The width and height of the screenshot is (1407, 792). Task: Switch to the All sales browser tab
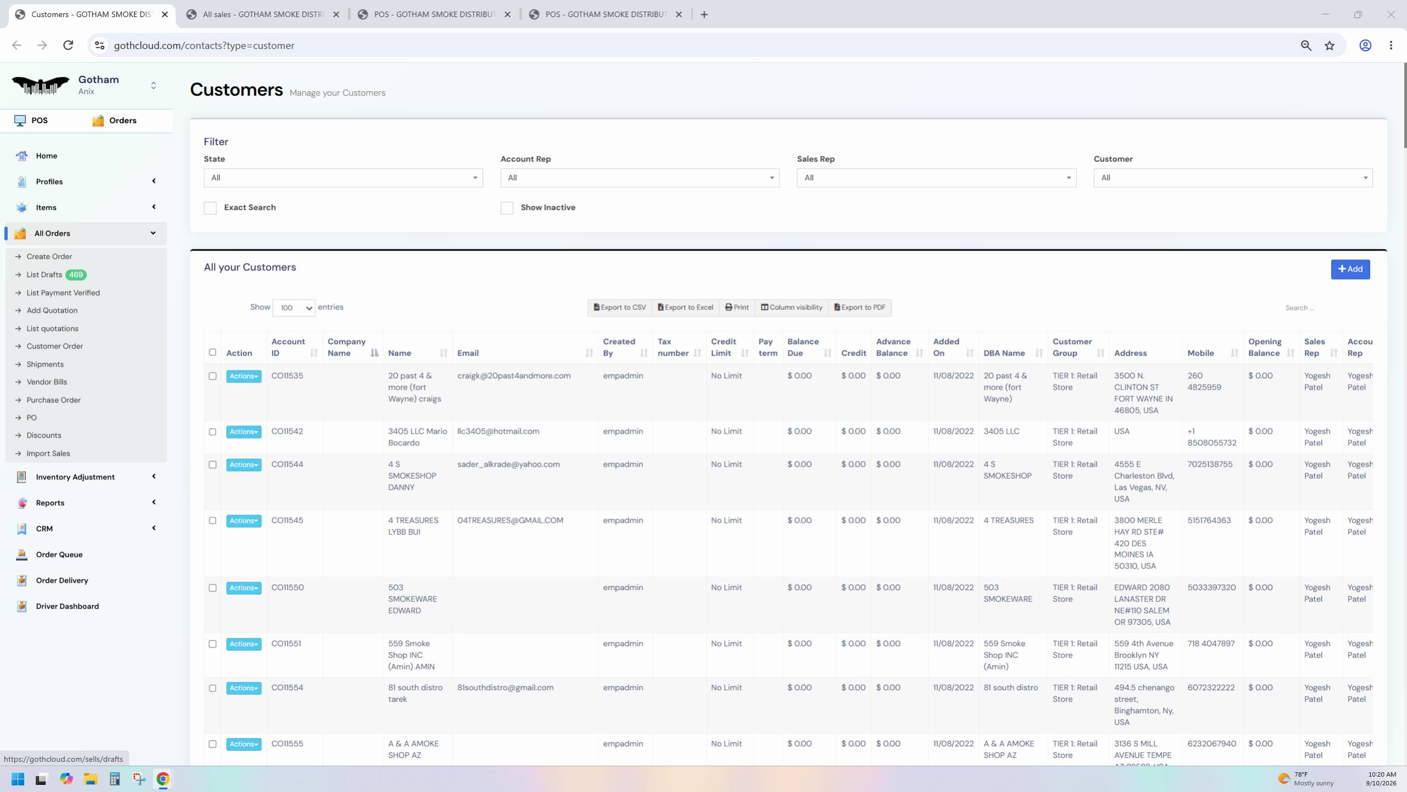[264, 14]
